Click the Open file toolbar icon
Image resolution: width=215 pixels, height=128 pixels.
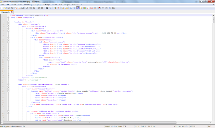point(5,8)
